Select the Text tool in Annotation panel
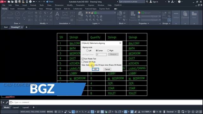203x114 pixels. [x=57, y=15]
